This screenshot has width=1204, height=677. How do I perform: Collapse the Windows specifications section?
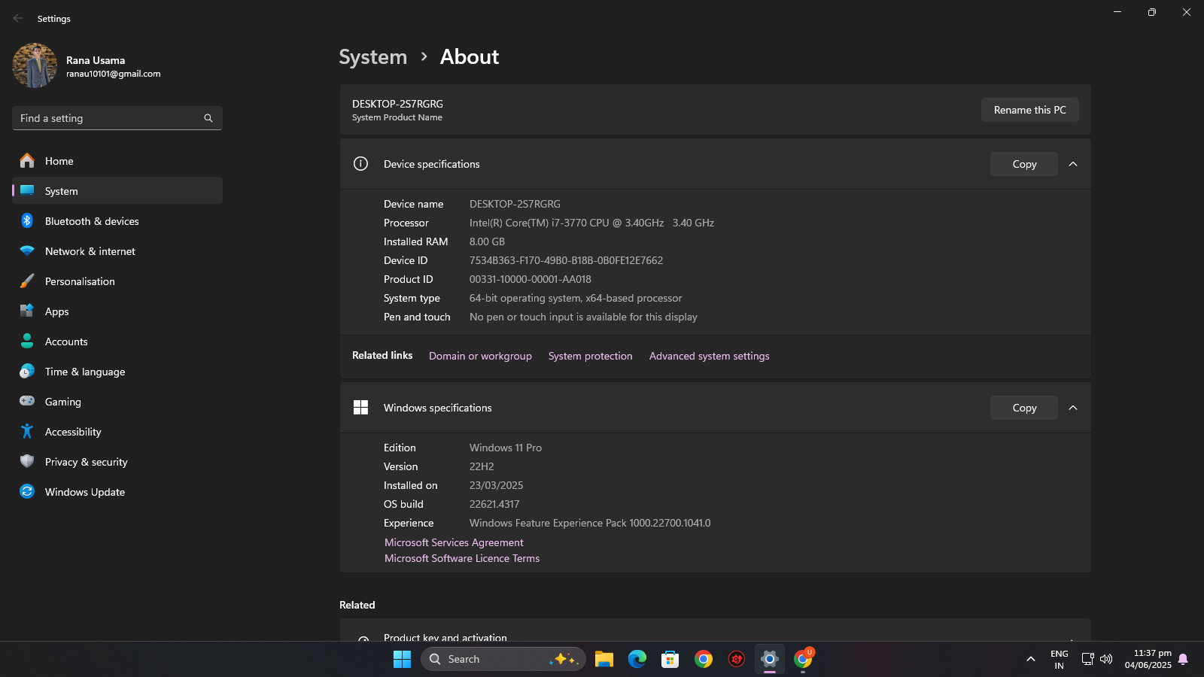[x=1073, y=407]
